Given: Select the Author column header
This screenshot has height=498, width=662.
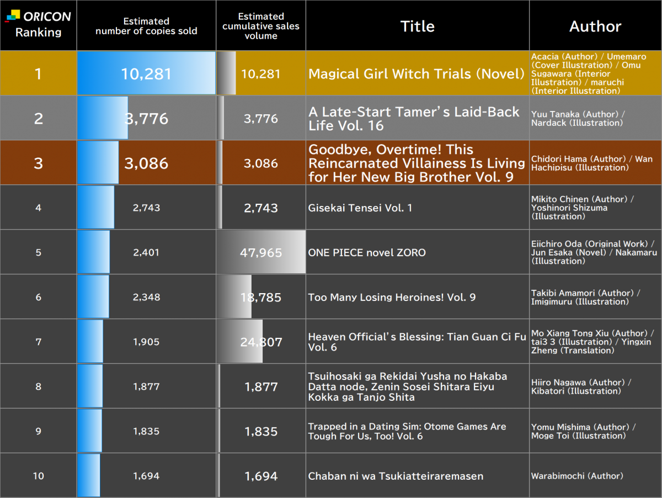Looking at the screenshot, I should (x=595, y=26).
